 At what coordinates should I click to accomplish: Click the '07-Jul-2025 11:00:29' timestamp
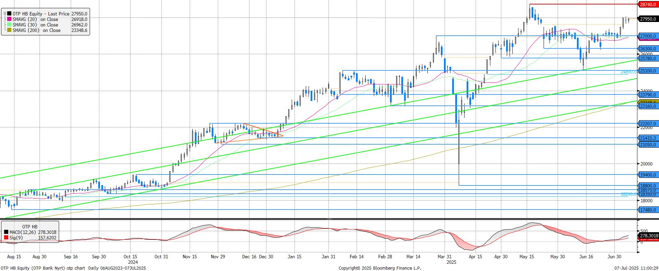point(636,268)
